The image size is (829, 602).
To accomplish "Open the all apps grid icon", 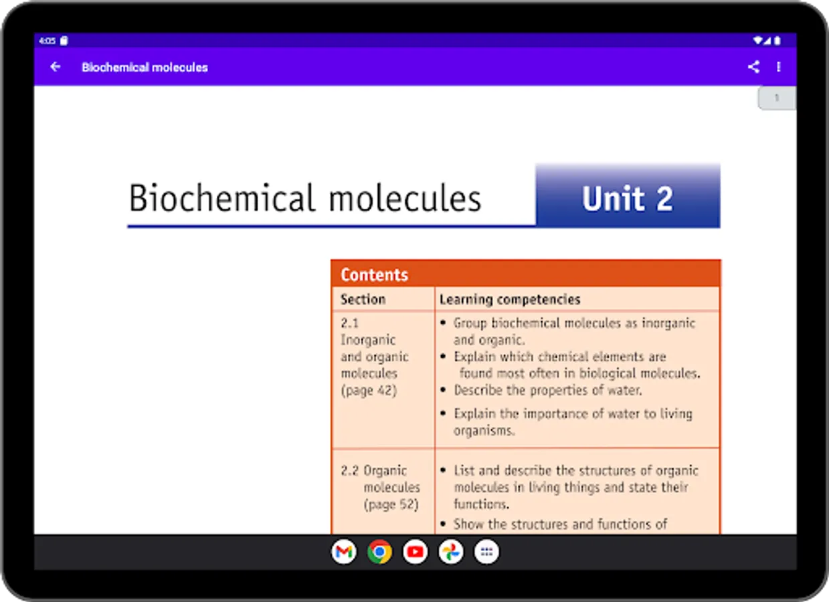I will point(486,552).
